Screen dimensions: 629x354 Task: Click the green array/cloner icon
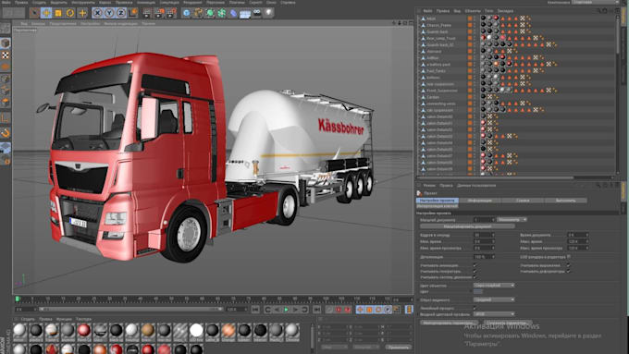[221, 13]
